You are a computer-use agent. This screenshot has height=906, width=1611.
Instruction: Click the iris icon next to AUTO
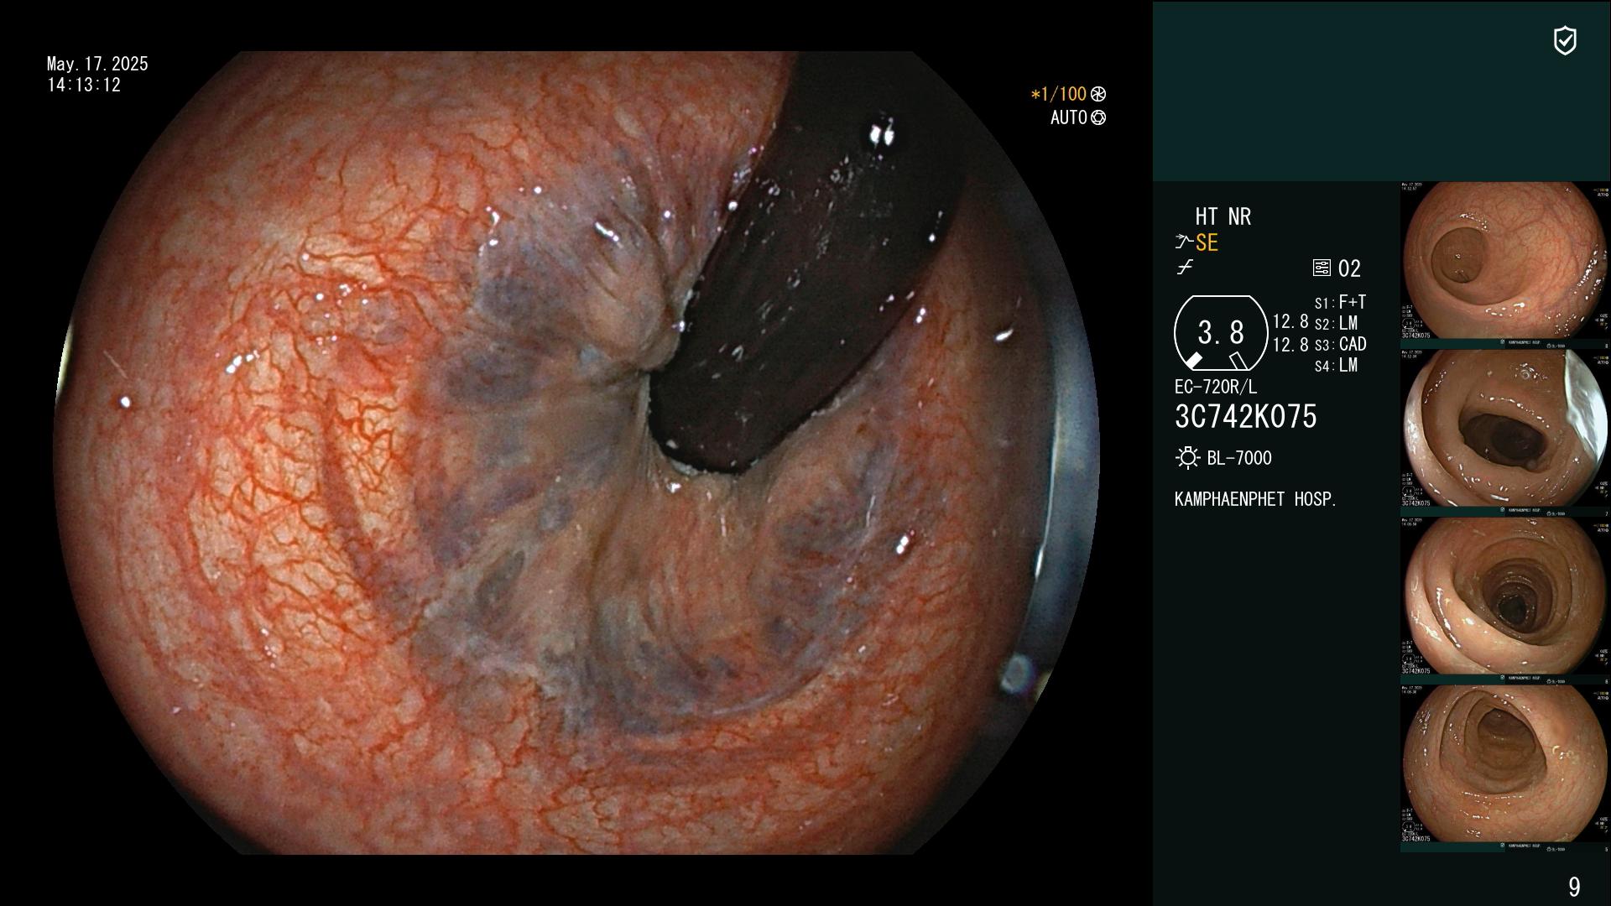[1098, 117]
